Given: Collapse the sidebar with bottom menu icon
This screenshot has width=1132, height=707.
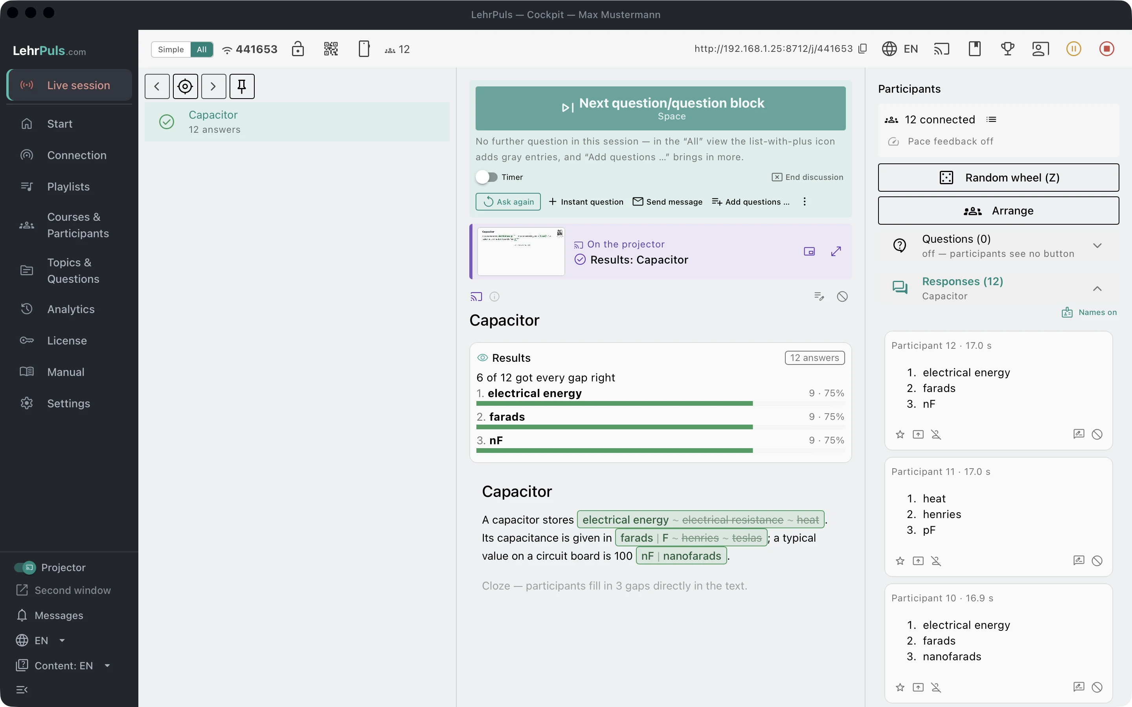Looking at the screenshot, I should (22, 690).
